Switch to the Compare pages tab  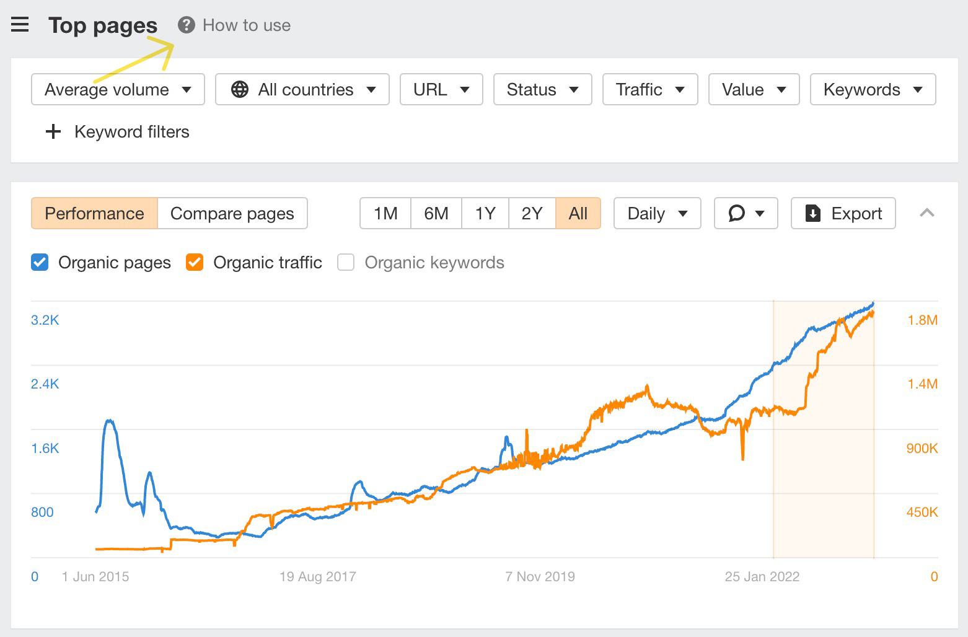(x=232, y=213)
